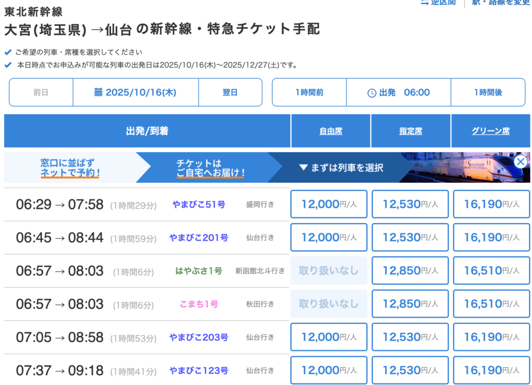Screen dimensions: 532x385
Task: Open the 自由席 column header link
Action: click(x=330, y=131)
